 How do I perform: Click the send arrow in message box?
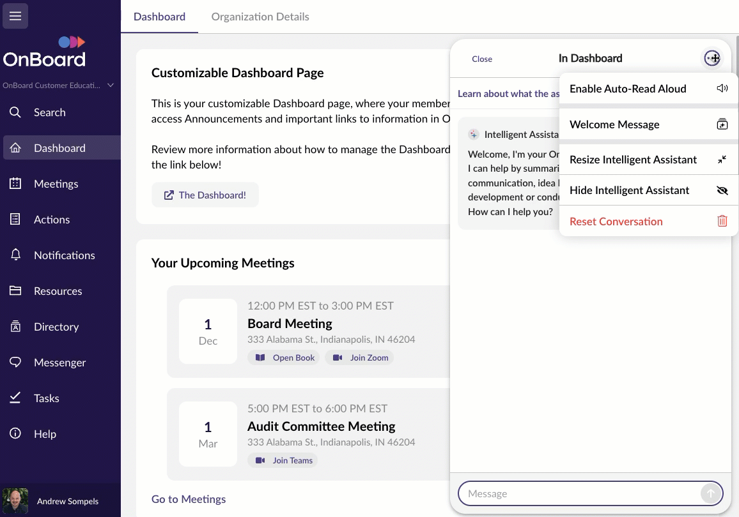pyautogui.click(x=709, y=493)
